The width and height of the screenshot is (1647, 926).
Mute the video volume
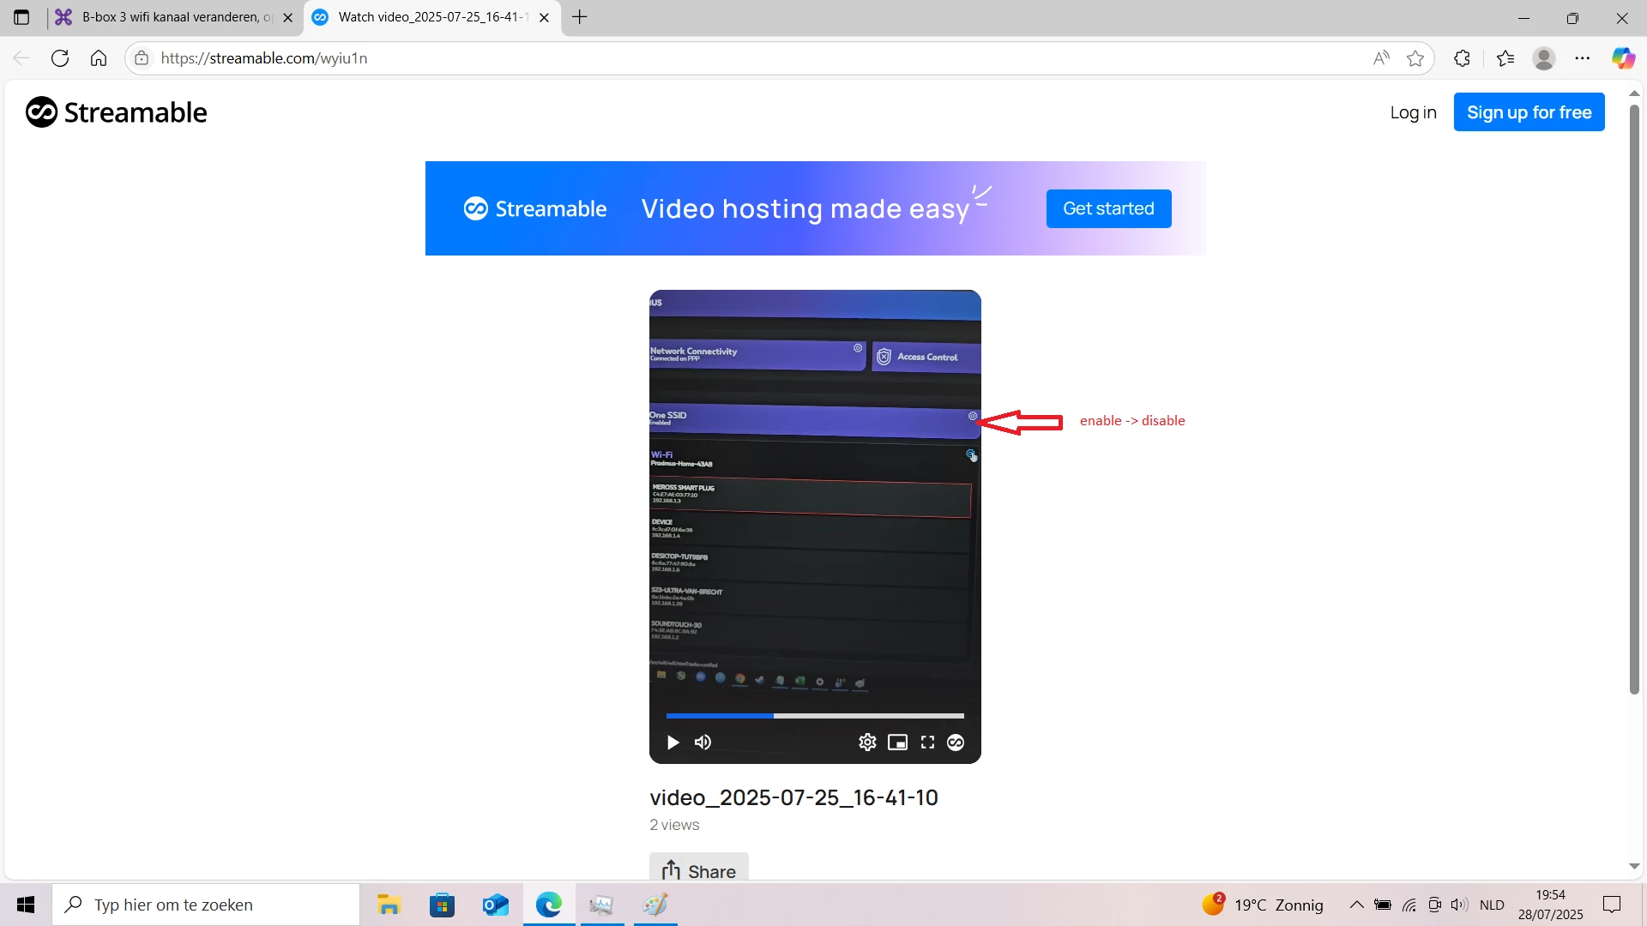703,743
